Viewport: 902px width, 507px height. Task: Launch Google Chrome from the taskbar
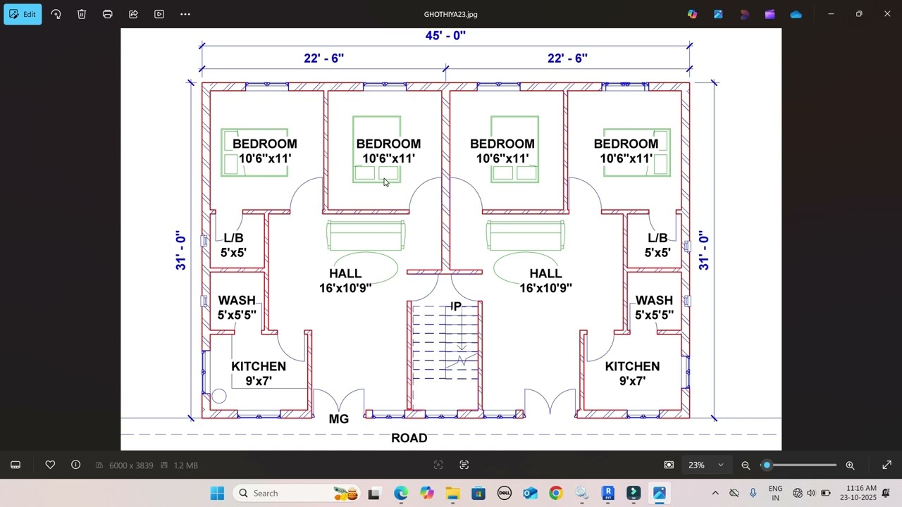point(556,493)
